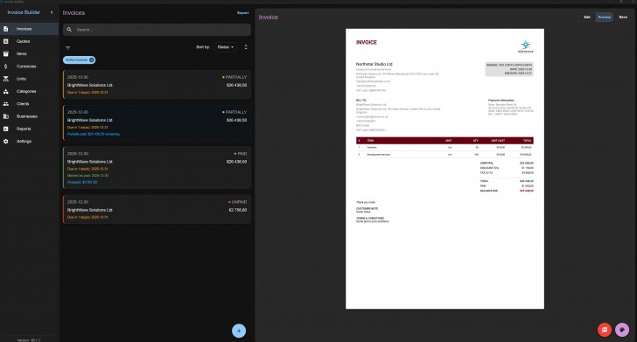
Task: Focus the invoice Search field
Action: point(157,30)
